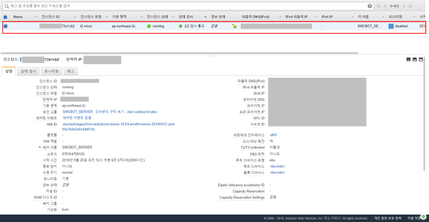Choose the last pane layout icon
Viewport: 429px width, 222px height.
pos(421,59)
